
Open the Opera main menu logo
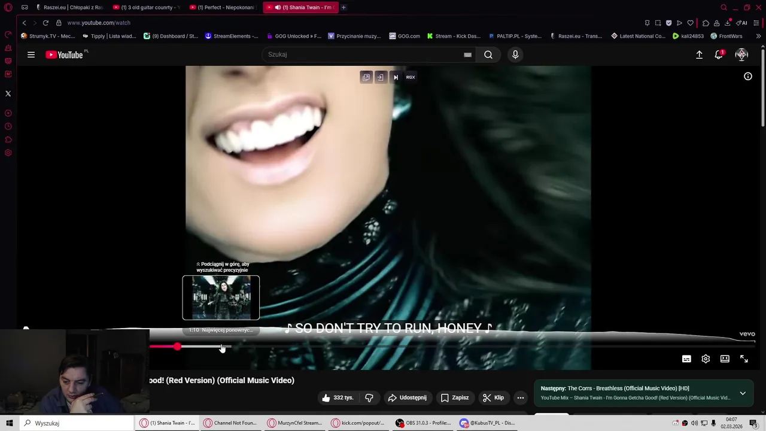click(x=8, y=7)
